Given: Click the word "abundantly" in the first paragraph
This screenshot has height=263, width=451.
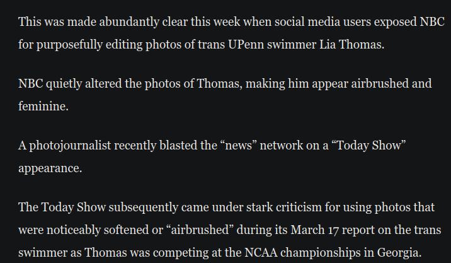Looking at the screenshot, I should [129, 22].
